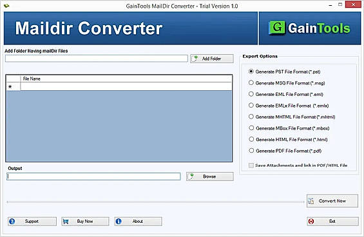The height and width of the screenshot is (237, 364).
Task: Click the Convert Now document icon
Action: 311,201
